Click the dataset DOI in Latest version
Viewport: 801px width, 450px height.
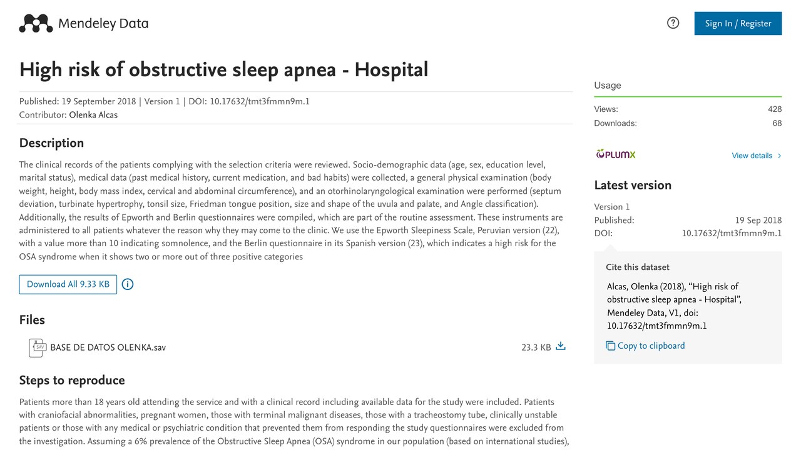pyautogui.click(x=732, y=233)
